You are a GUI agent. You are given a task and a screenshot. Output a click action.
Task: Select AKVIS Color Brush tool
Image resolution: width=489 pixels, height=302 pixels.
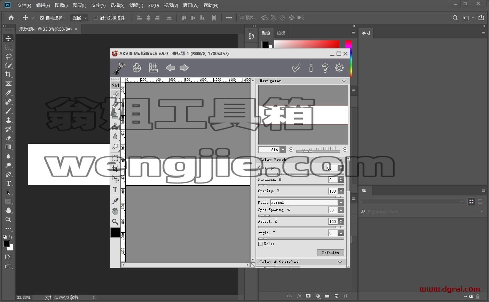115,94
